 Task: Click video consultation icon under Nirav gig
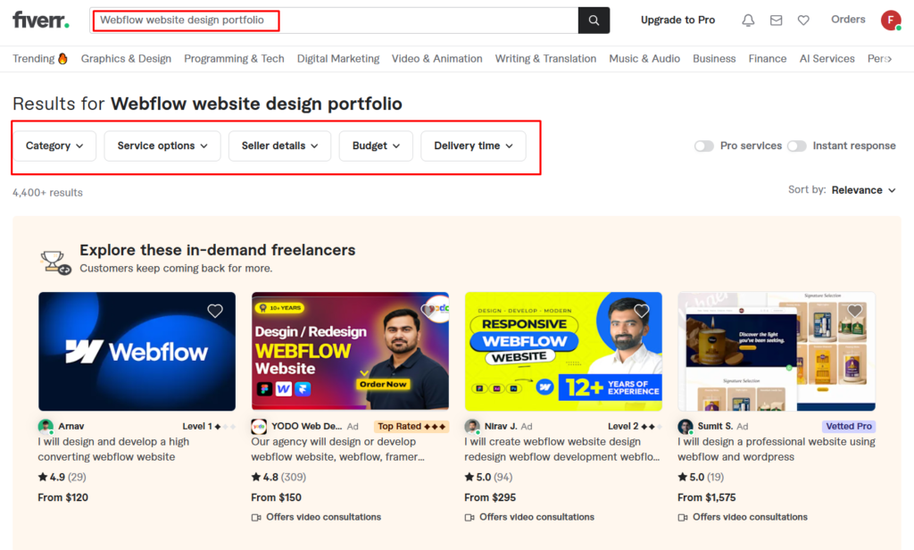(x=469, y=517)
